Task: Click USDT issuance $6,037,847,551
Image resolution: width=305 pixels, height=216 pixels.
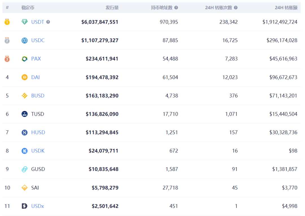Action: pos(100,22)
